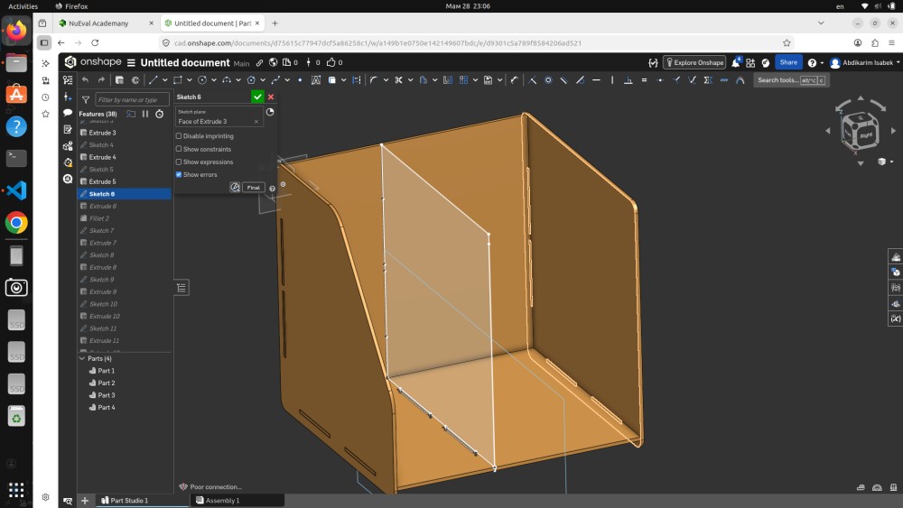Open the Onshape hamburger document menu

click(131, 62)
